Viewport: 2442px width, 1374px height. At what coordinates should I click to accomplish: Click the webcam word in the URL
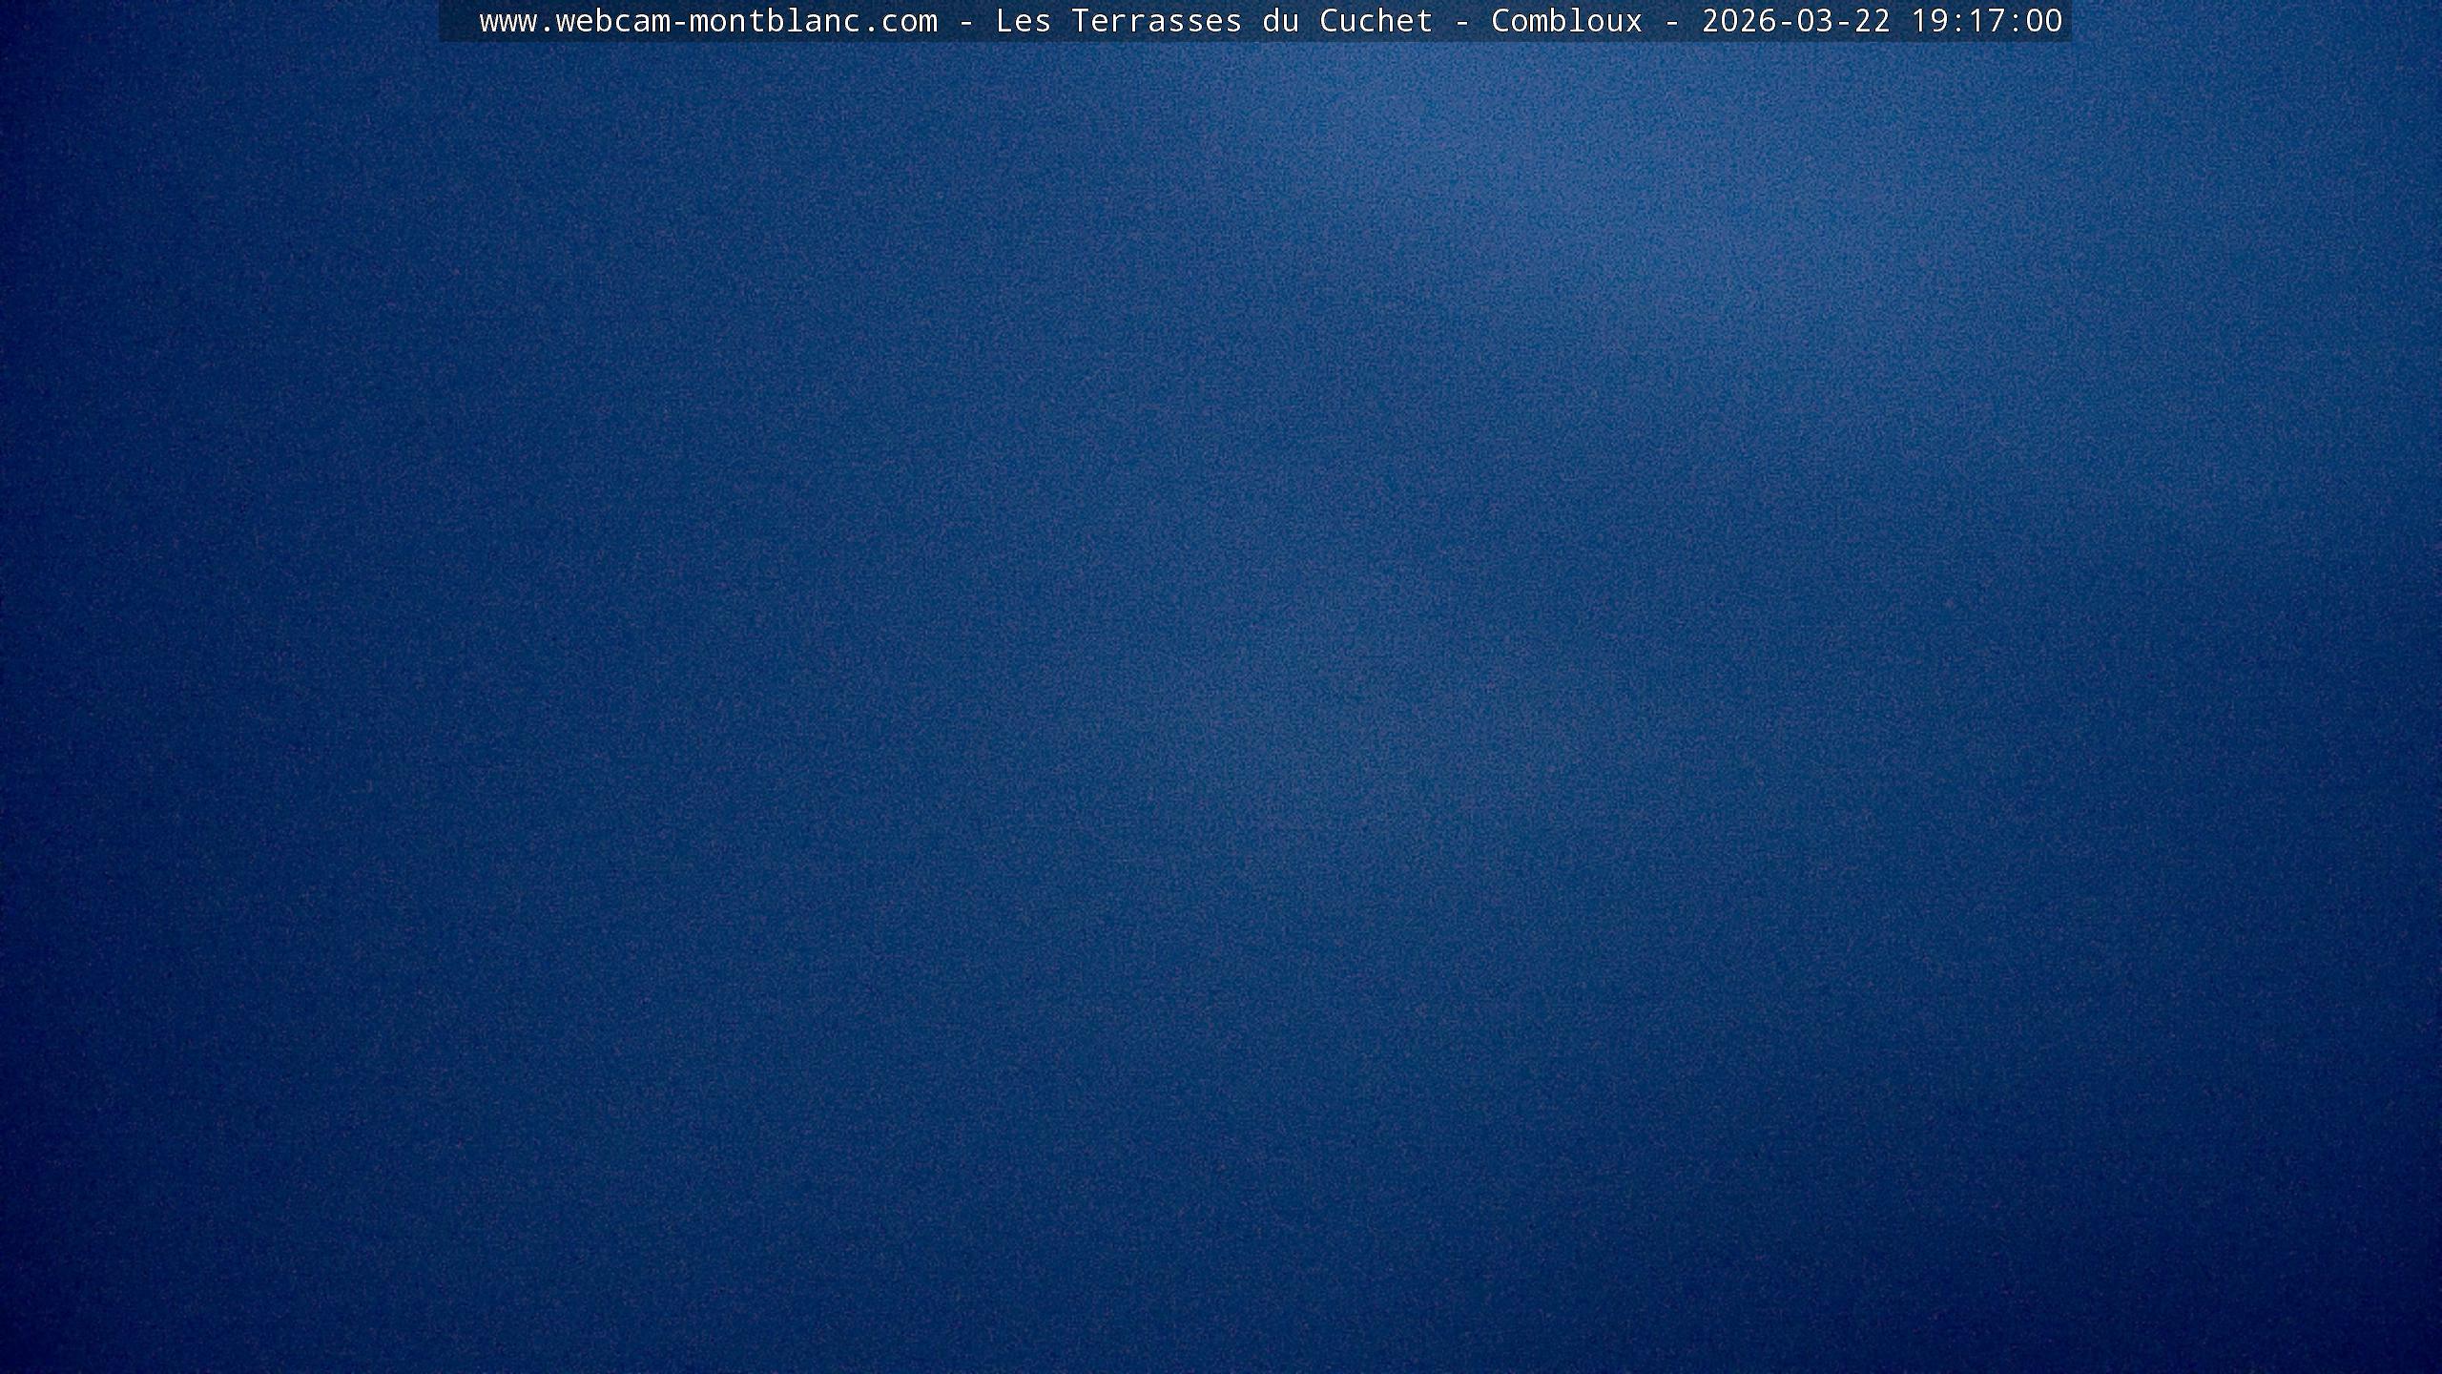(x=612, y=21)
